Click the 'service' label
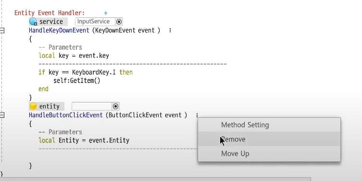The height and width of the screenshot is (181, 362). click(x=51, y=22)
